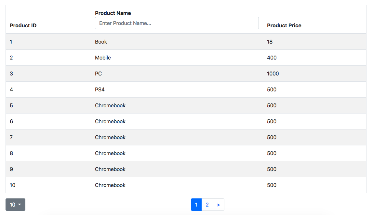The height and width of the screenshot is (215, 373).
Task: Sort by the Product Price header
Action: click(x=284, y=25)
